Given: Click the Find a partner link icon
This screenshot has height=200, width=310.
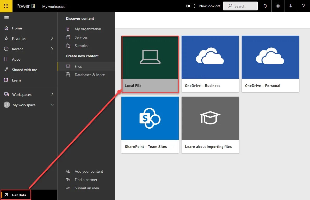Looking at the screenshot, I should point(68,180).
